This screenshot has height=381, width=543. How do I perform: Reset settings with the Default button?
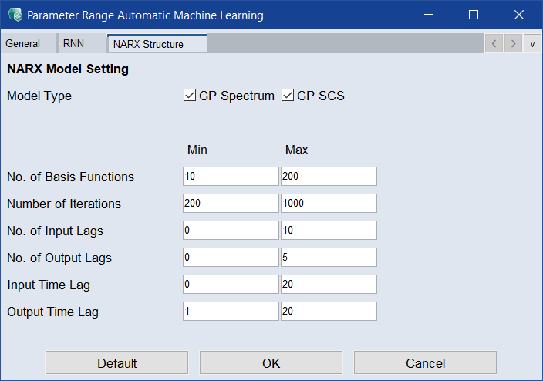coord(116,363)
